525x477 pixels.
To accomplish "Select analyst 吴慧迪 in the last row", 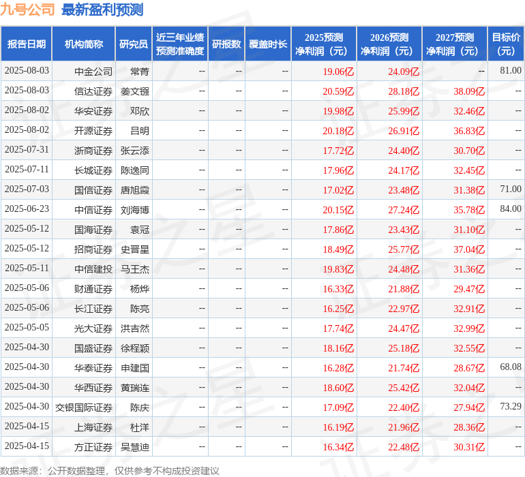I will pos(135,447).
